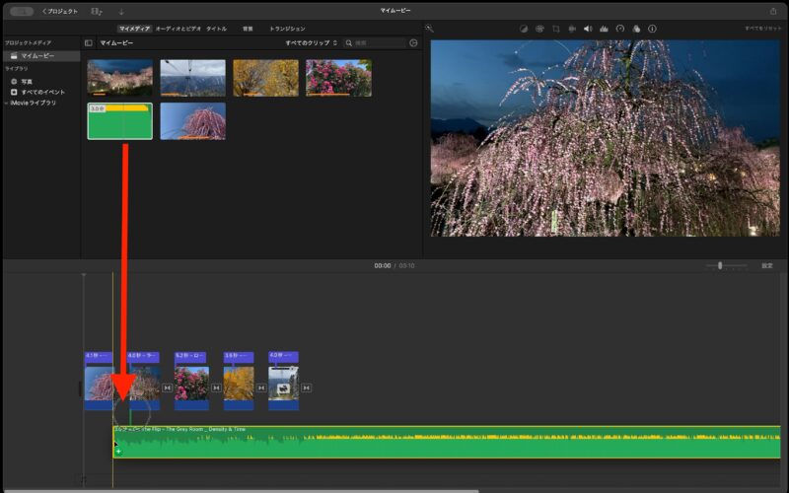Click the share export icon
Viewport: 789px width, 493px height.
[x=773, y=11]
